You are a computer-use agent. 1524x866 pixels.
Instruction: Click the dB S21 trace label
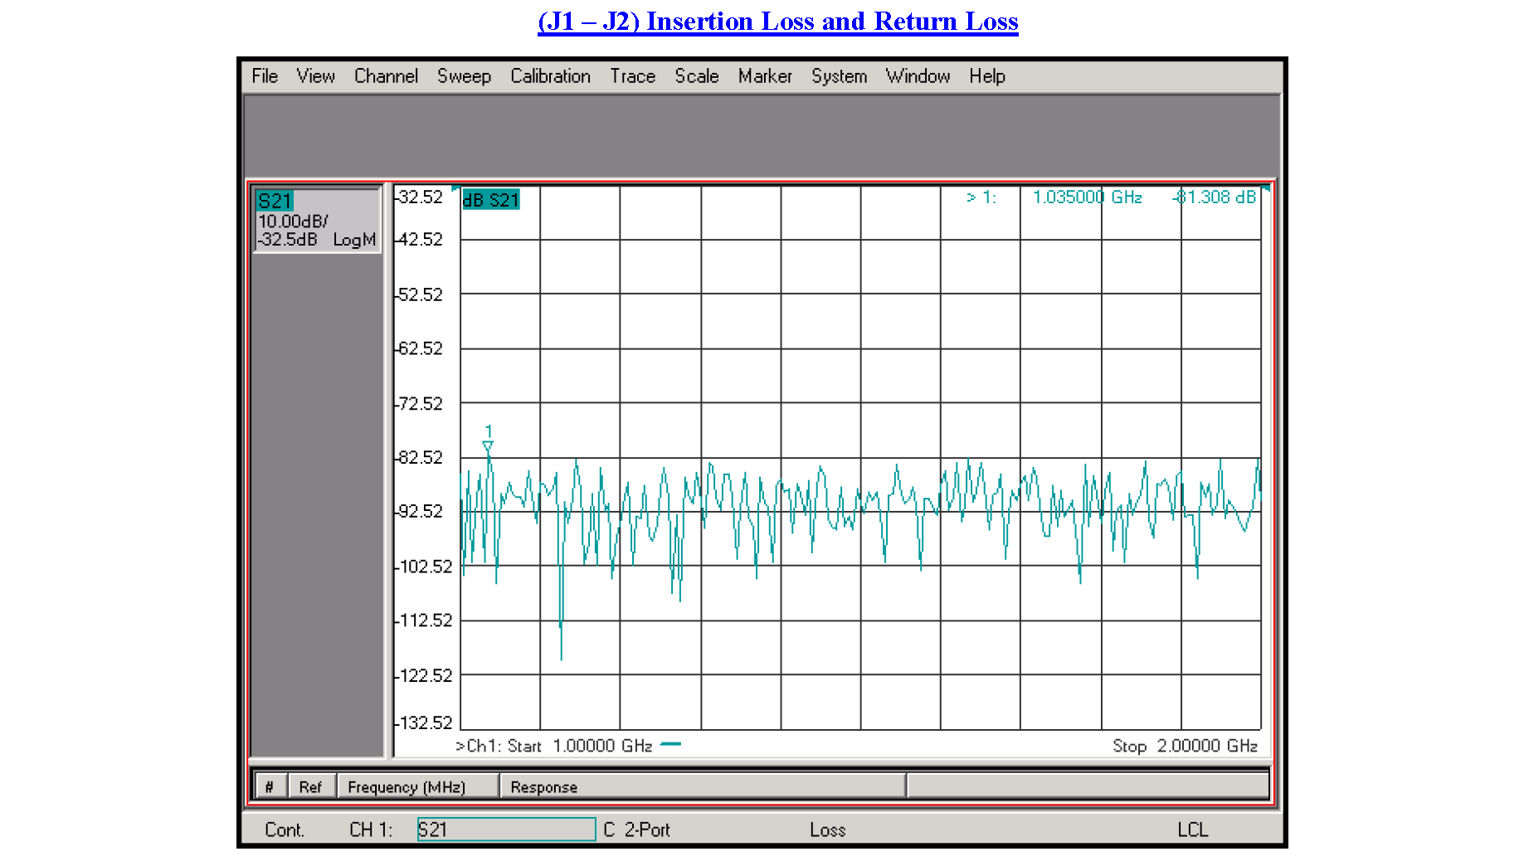491,199
